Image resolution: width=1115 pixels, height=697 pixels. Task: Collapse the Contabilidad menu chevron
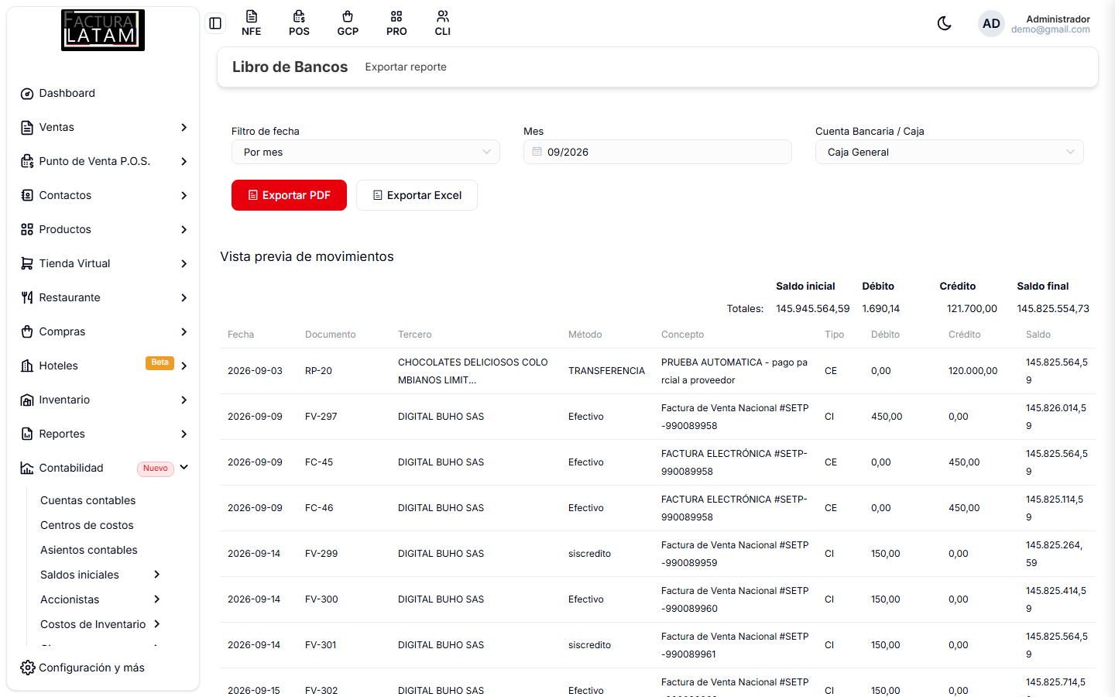(x=184, y=468)
